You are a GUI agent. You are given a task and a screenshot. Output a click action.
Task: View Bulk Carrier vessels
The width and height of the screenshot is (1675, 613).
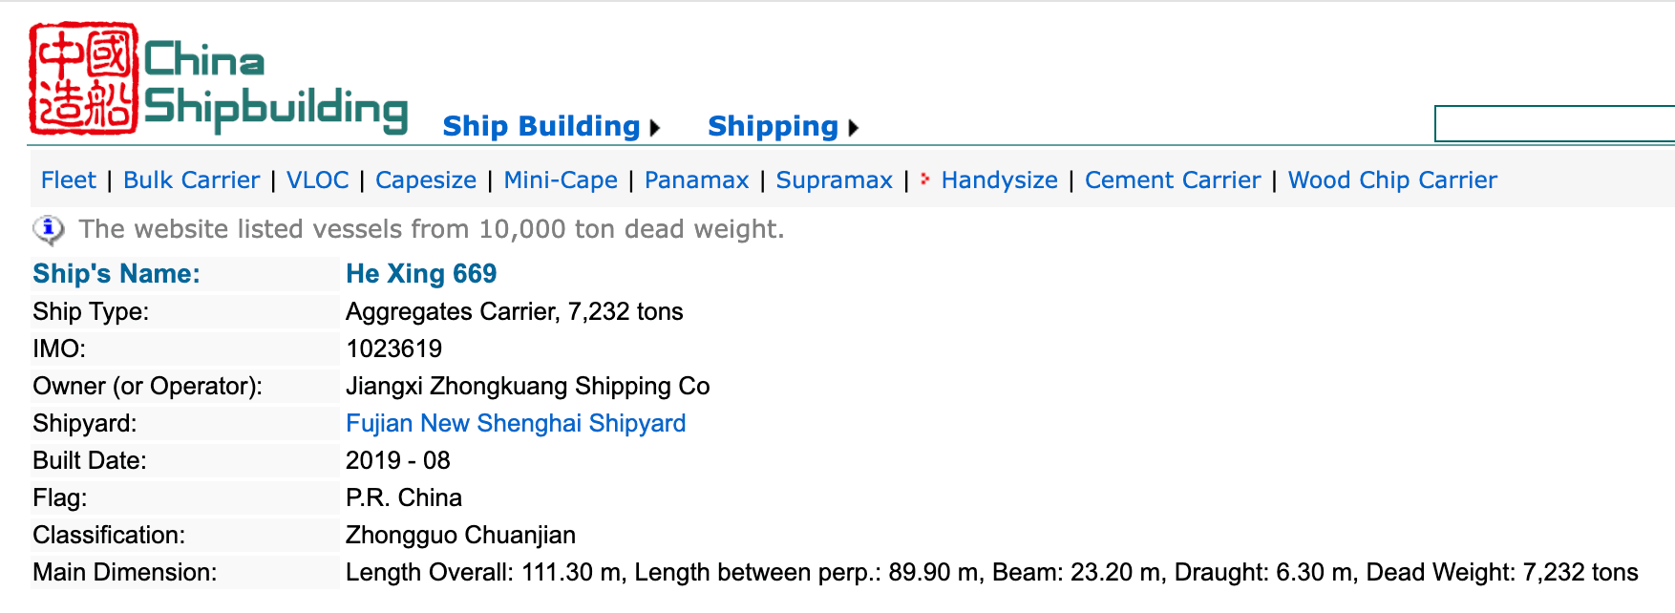click(191, 180)
